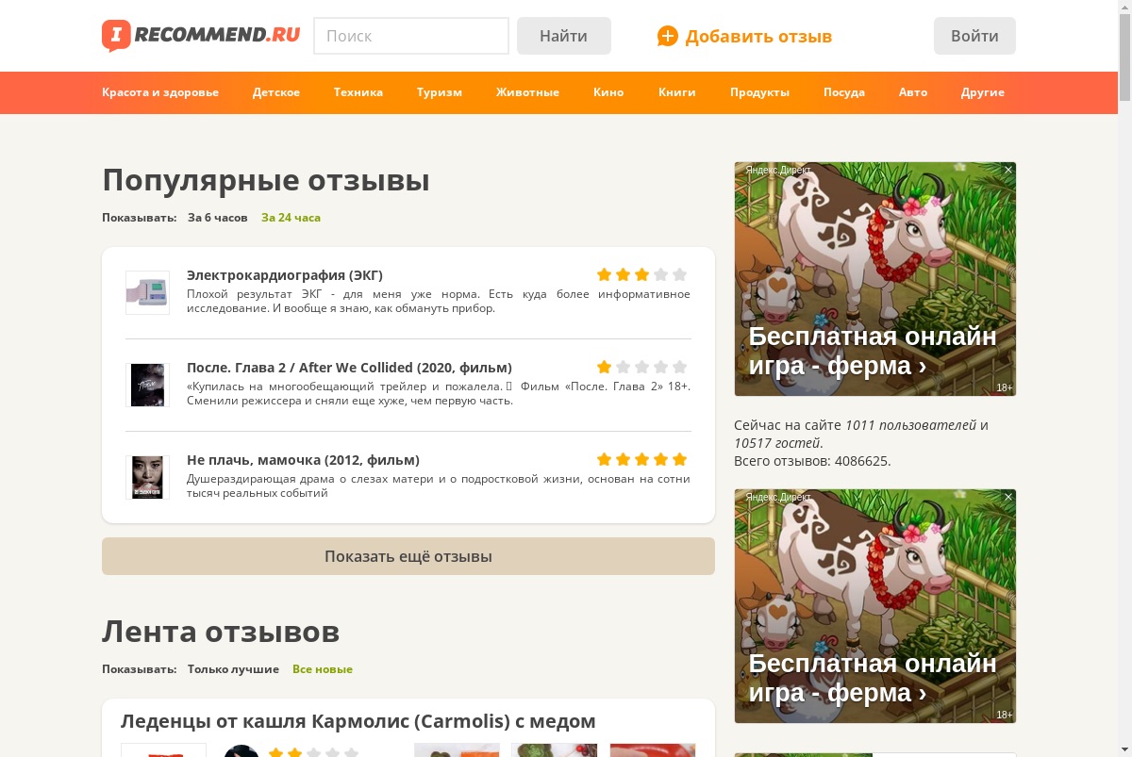Click the iRecommend.ru logo
The image size is (1132, 757).
201,36
